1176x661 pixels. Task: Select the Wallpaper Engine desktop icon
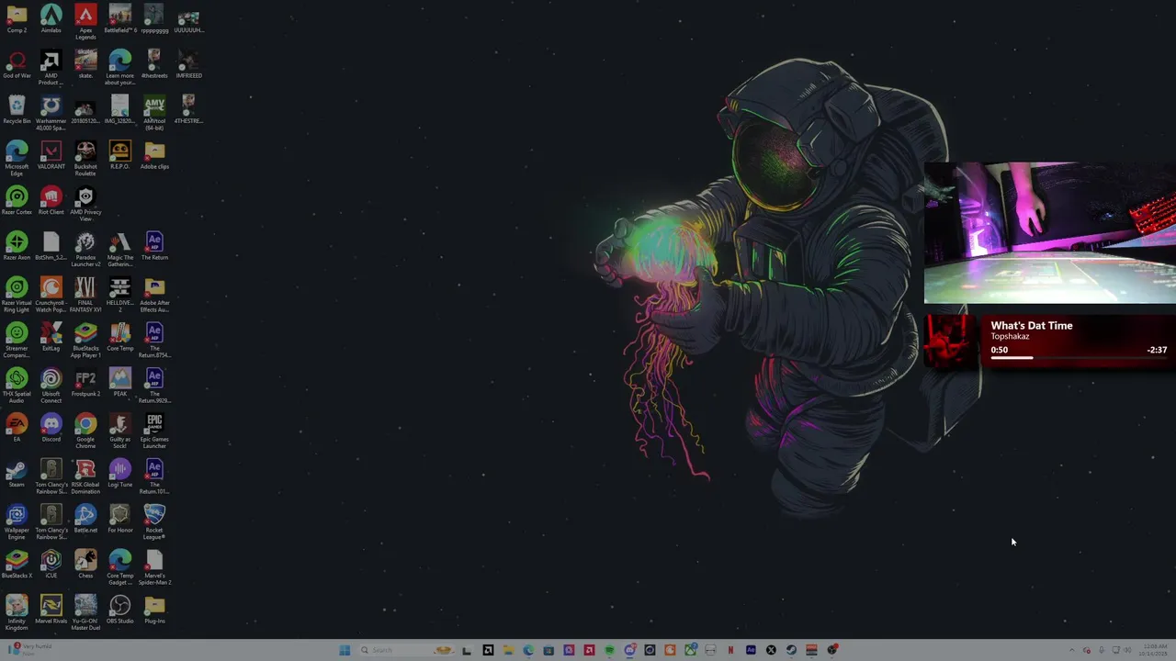[17, 522]
